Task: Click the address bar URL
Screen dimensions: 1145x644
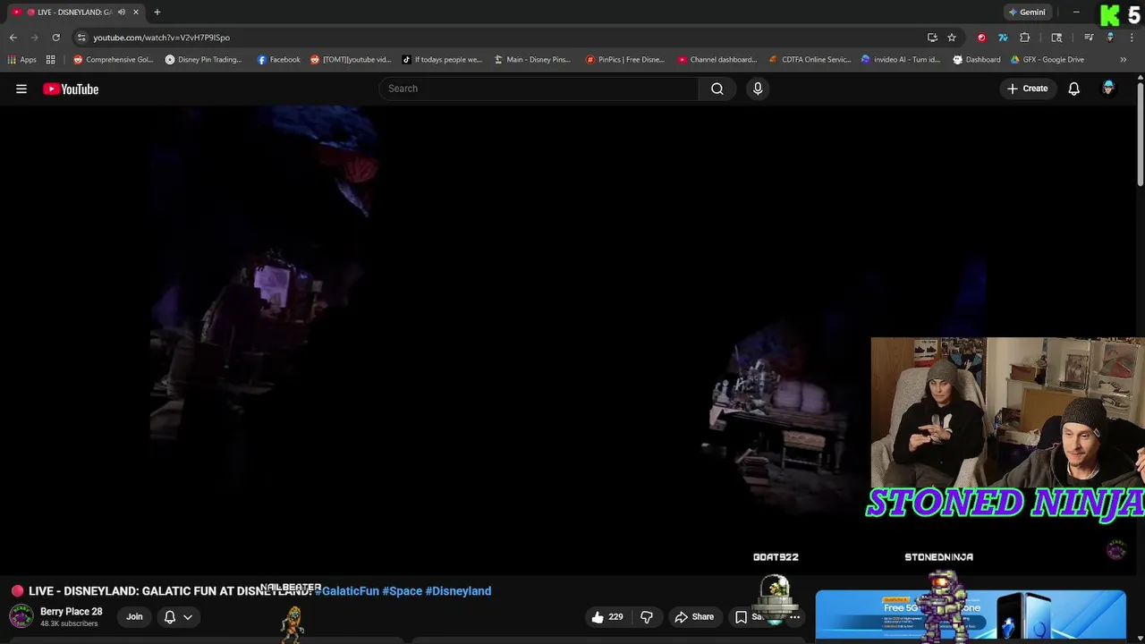Action: [x=162, y=38]
